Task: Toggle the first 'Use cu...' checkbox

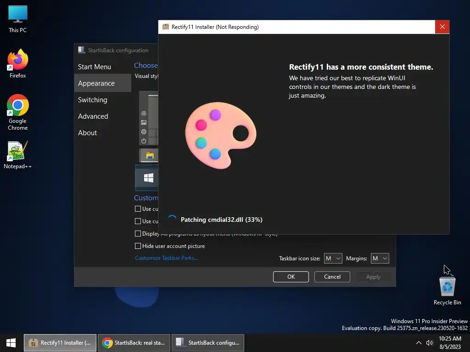Action: pos(138,209)
